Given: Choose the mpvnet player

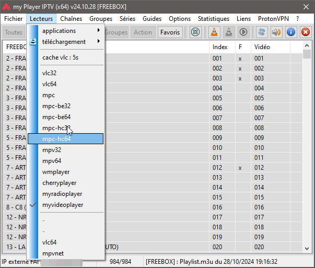Looking at the screenshot, I should coord(65,253).
